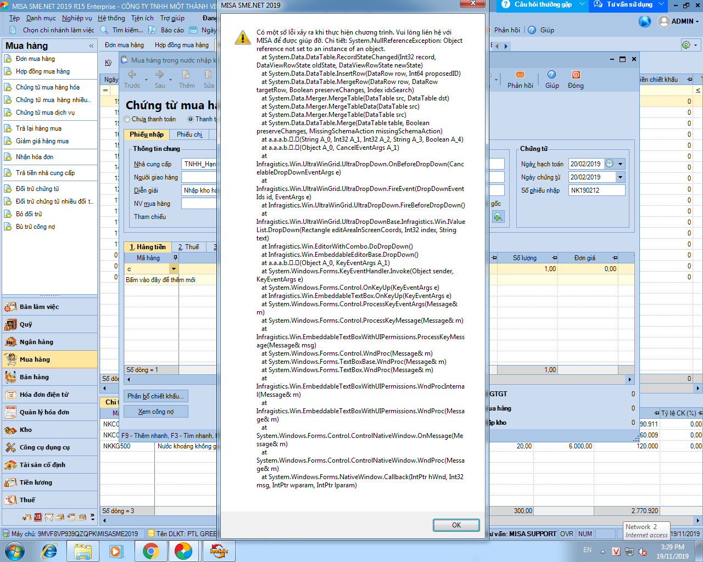Click the Thêm add document icon
Viewport: 703px width, 562px height.
click(x=186, y=75)
